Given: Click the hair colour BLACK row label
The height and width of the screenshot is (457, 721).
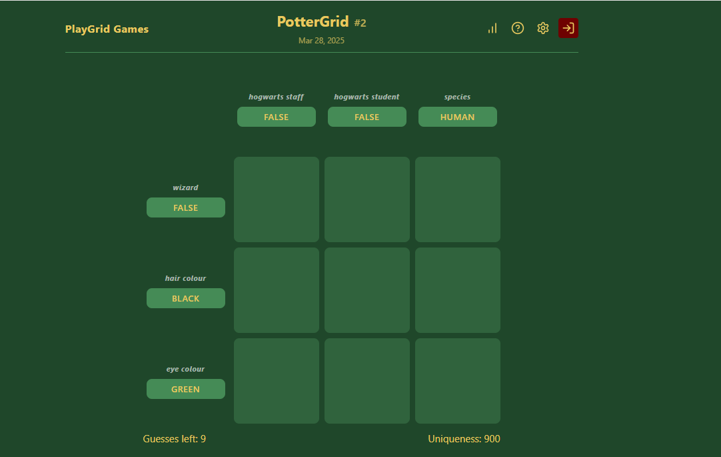Looking at the screenshot, I should pyautogui.click(x=186, y=298).
